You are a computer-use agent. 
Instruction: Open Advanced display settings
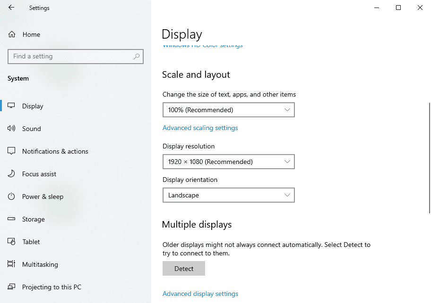point(200,294)
